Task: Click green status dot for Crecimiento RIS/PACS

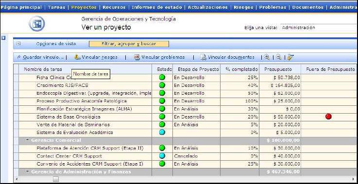Action: [x=162, y=85]
